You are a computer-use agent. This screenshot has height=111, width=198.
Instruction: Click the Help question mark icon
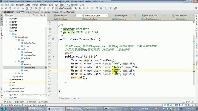(x=111, y=8)
